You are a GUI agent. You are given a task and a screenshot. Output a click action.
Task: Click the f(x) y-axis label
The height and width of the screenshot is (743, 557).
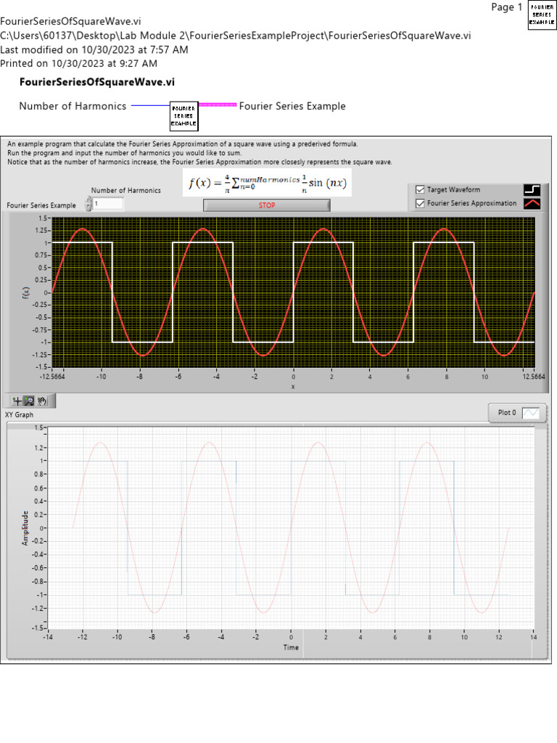pyautogui.click(x=26, y=292)
